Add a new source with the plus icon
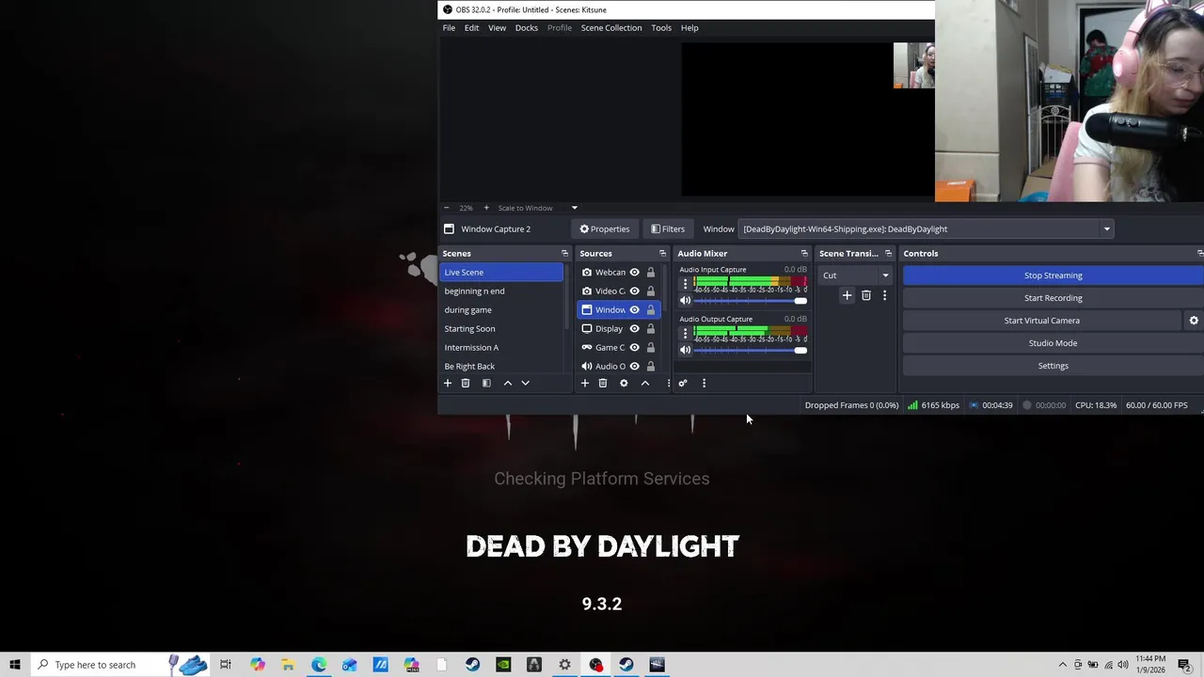1204x677 pixels. pos(585,383)
